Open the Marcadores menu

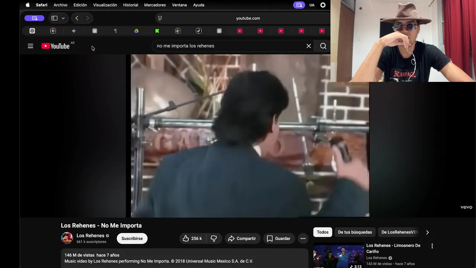[x=155, y=5]
